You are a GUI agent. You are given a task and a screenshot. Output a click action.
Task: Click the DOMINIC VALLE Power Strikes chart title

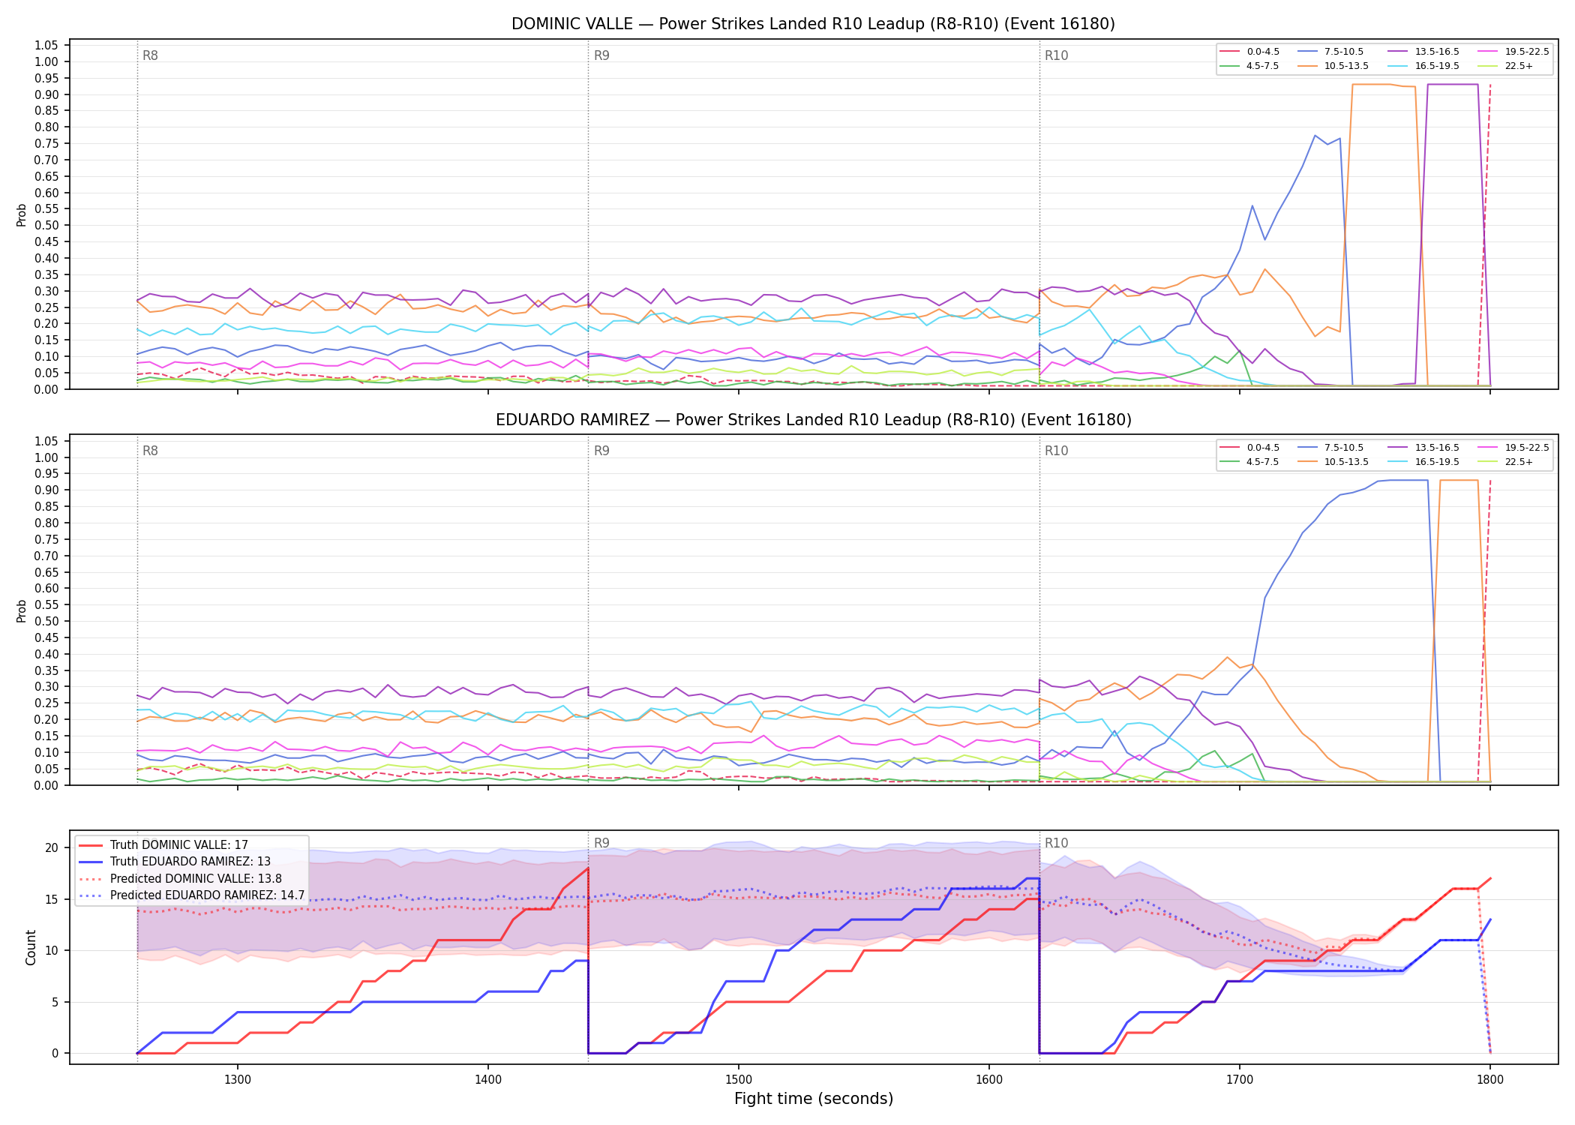coord(813,24)
